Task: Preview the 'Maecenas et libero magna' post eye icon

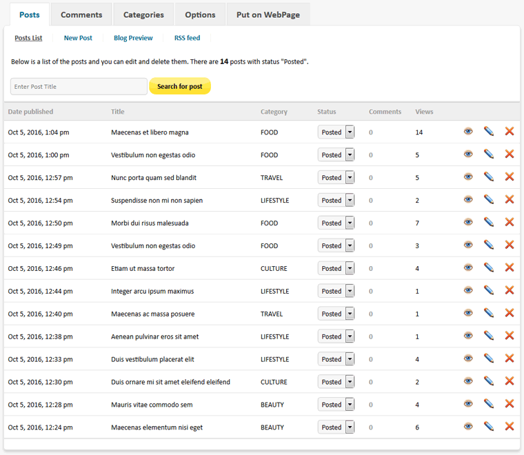Action: click(x=468, y=131)
